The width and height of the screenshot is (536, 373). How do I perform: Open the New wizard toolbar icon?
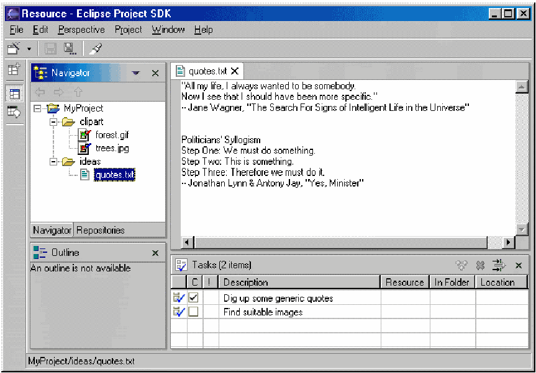click(14, 48)
